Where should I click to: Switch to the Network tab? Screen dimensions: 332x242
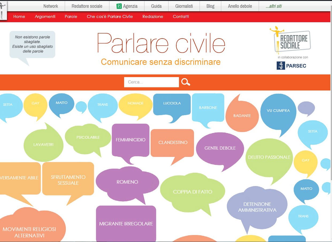click(x=51, y=6)
